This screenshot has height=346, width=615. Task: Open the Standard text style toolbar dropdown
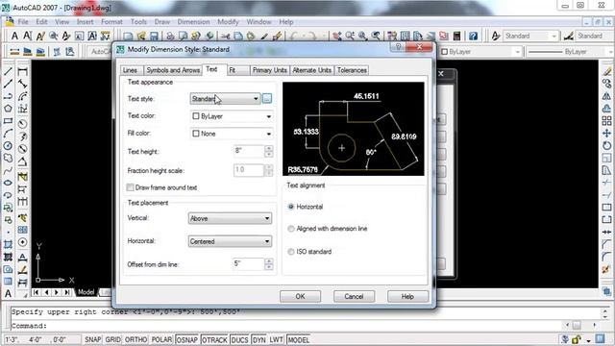(530, 37)
